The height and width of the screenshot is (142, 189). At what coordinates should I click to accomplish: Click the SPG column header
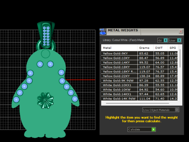[173, 48]
